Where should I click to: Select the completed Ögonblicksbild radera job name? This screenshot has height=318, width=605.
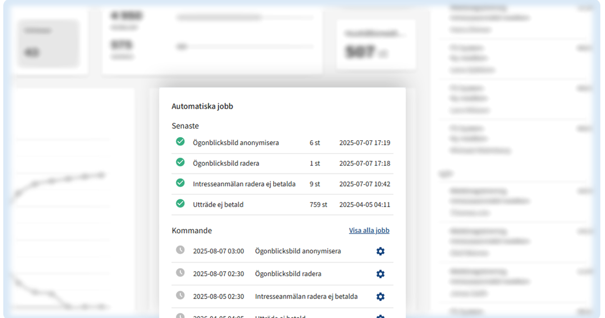tap(226, 163)
